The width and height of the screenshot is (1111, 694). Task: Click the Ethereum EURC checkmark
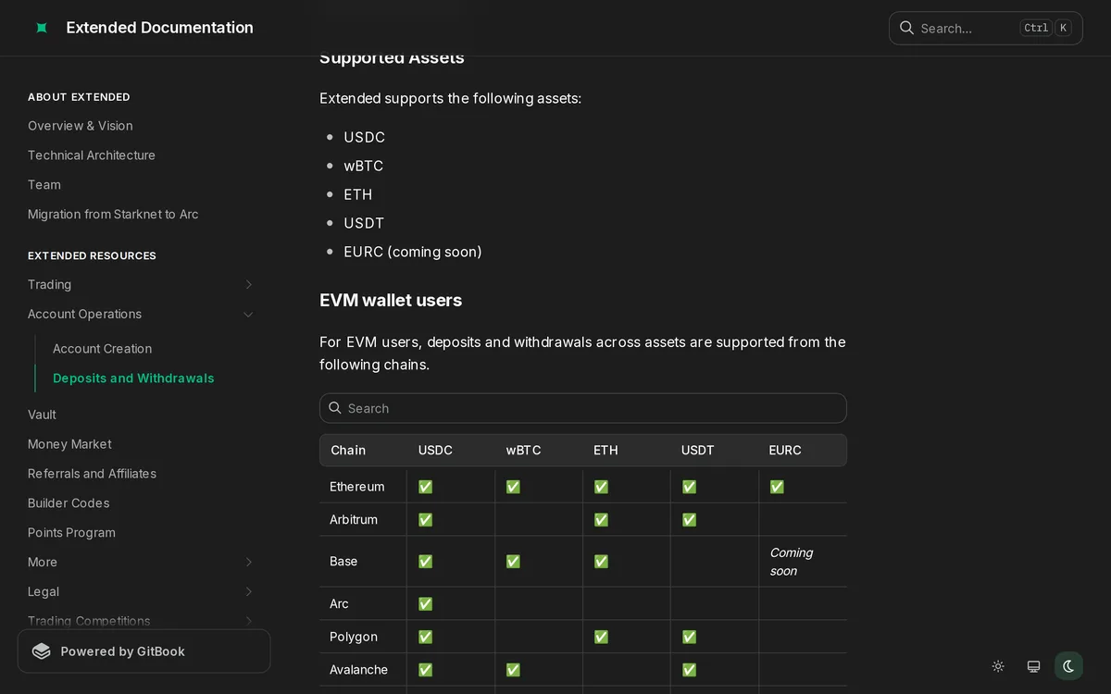pyautogui.click(x=777, y=487)
